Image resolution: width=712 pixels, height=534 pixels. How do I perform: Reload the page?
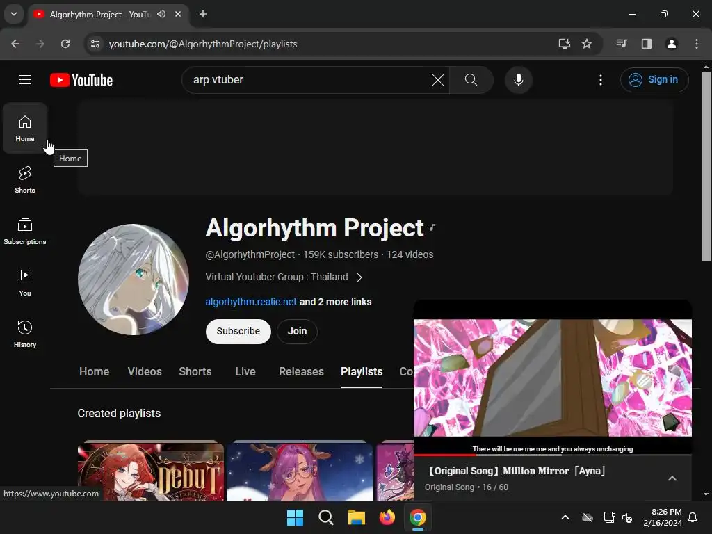click(x=65, y=44)
